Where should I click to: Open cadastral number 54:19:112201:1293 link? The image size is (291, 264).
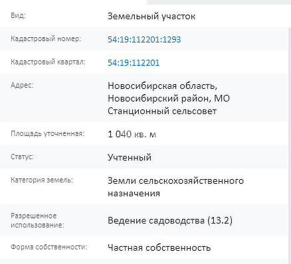[144, 39]
